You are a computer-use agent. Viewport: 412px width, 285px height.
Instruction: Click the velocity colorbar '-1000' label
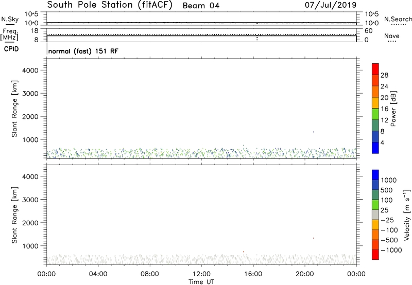(391, 250)
